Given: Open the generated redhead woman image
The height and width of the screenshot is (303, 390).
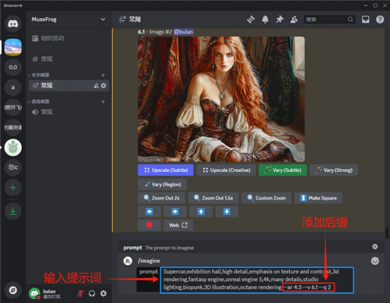Looking at the screenshot, I should pos(221,99).
